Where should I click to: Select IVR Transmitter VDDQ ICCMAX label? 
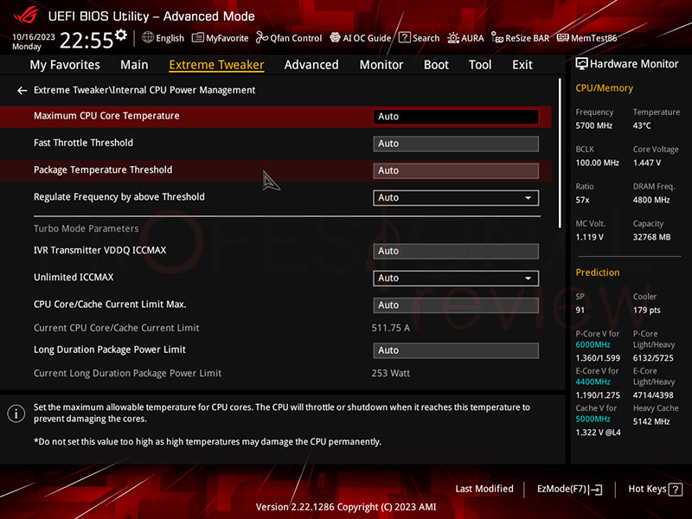pos(99,250)
